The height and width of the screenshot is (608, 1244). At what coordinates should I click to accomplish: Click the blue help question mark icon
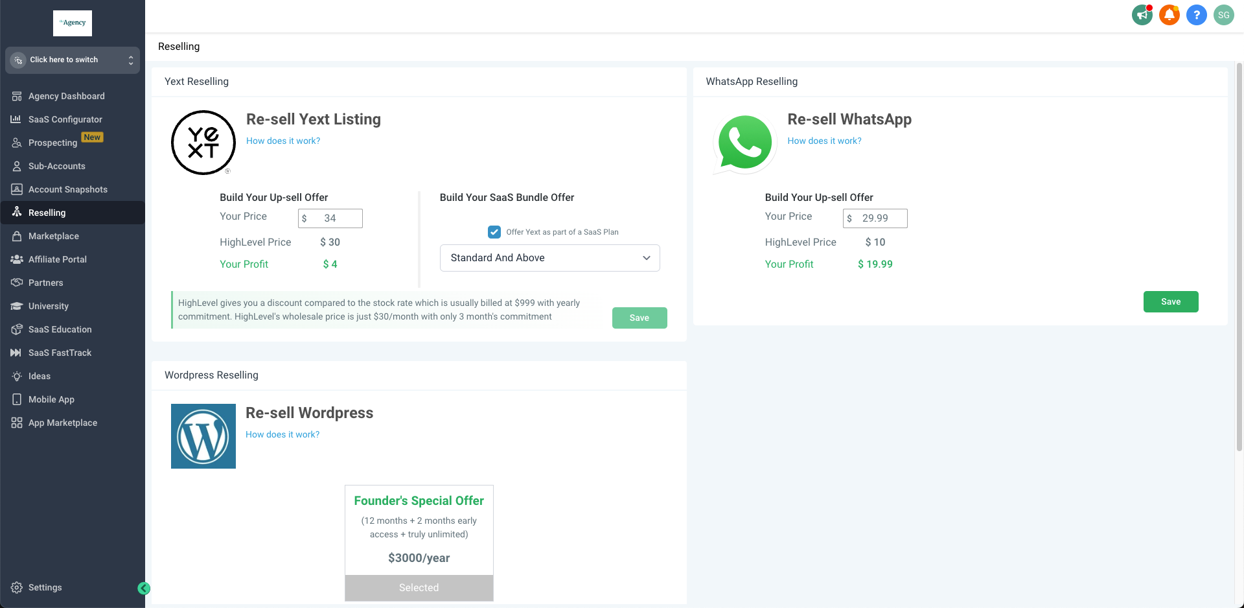pos(1197,15)
